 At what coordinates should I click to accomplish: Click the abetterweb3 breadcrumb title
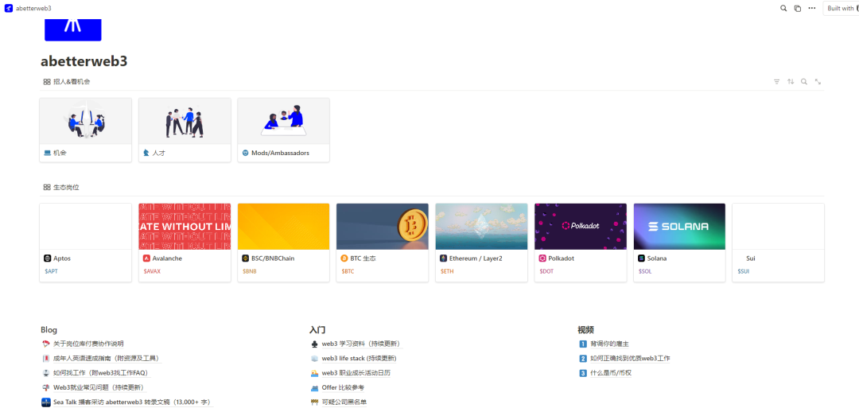(x=34, y=8)
